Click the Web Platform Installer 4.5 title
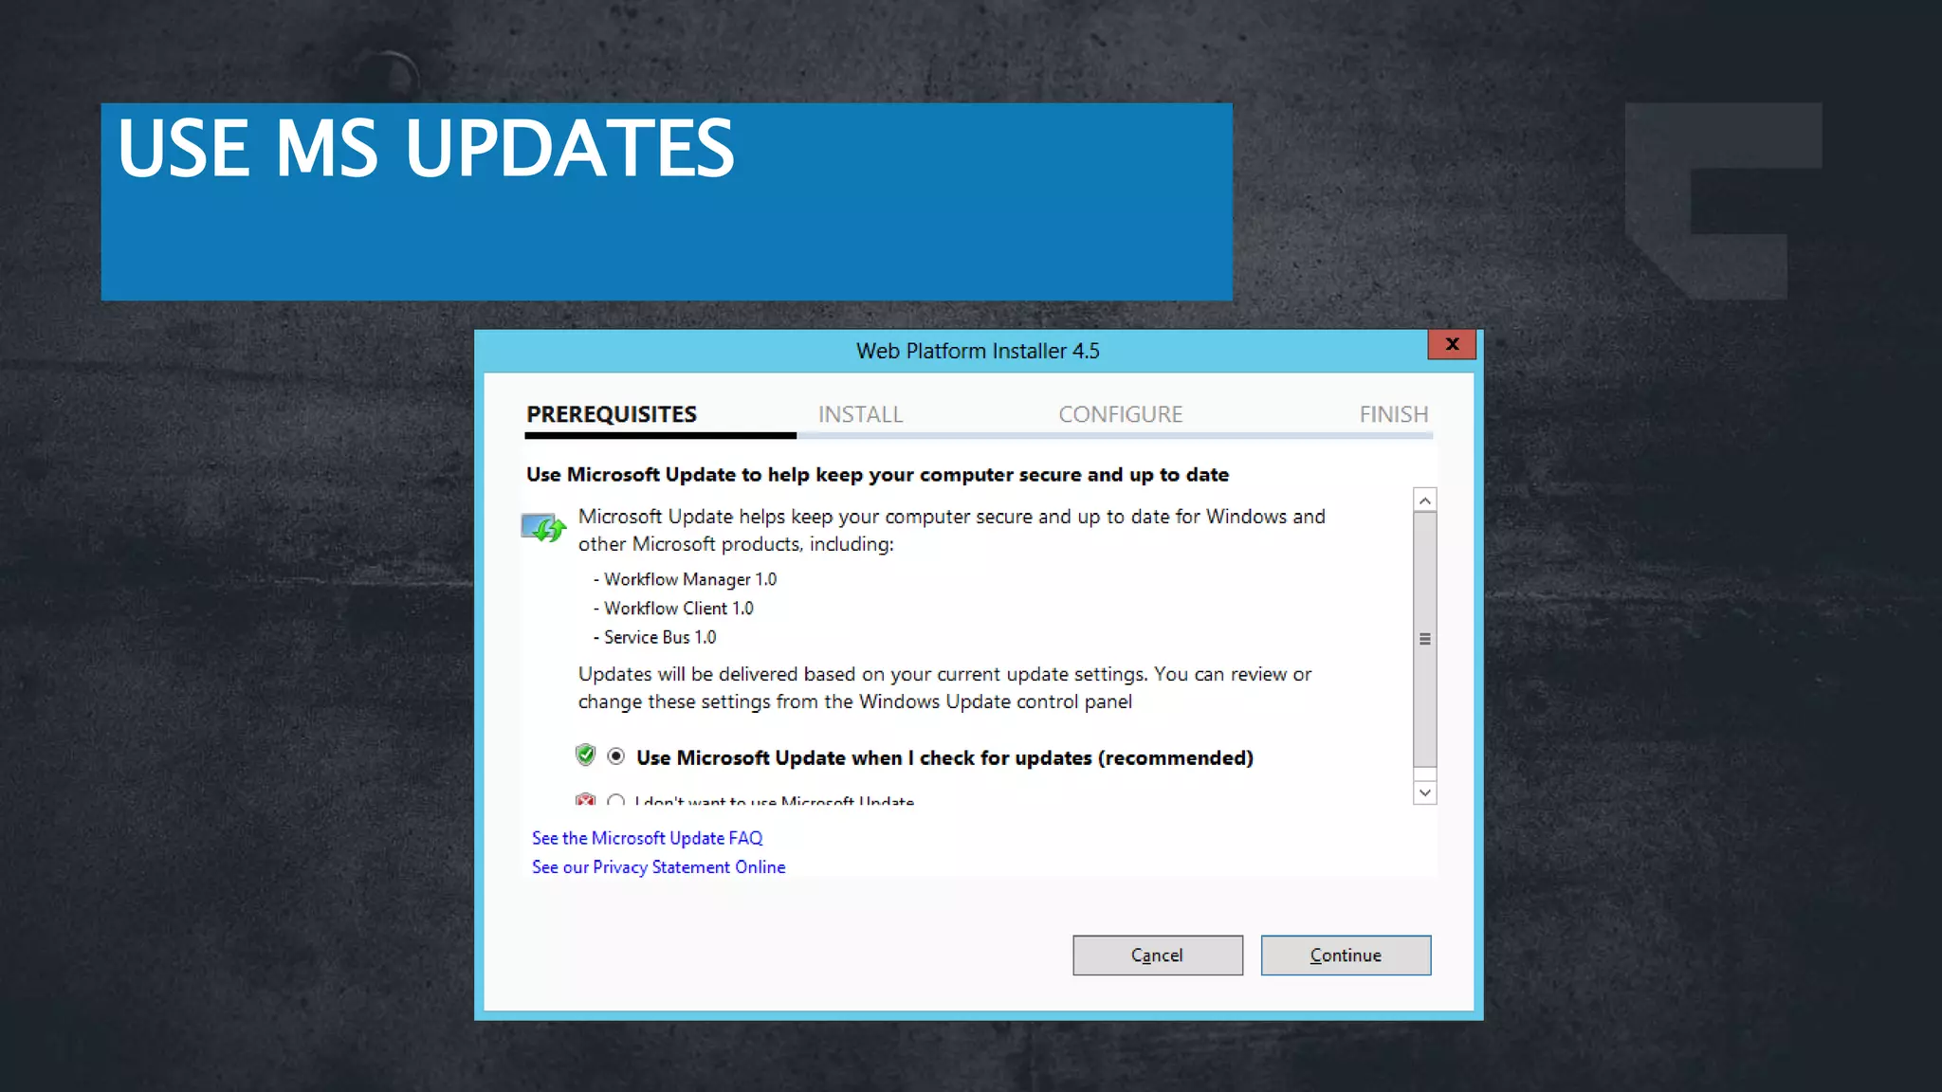This screenshot has width=1942, height=1092. pyautogui.click(x=978, y=351)
